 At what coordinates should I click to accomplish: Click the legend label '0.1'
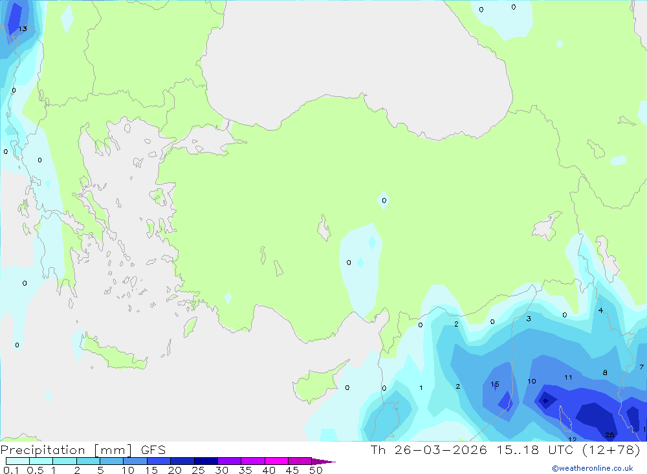(11, 470)
